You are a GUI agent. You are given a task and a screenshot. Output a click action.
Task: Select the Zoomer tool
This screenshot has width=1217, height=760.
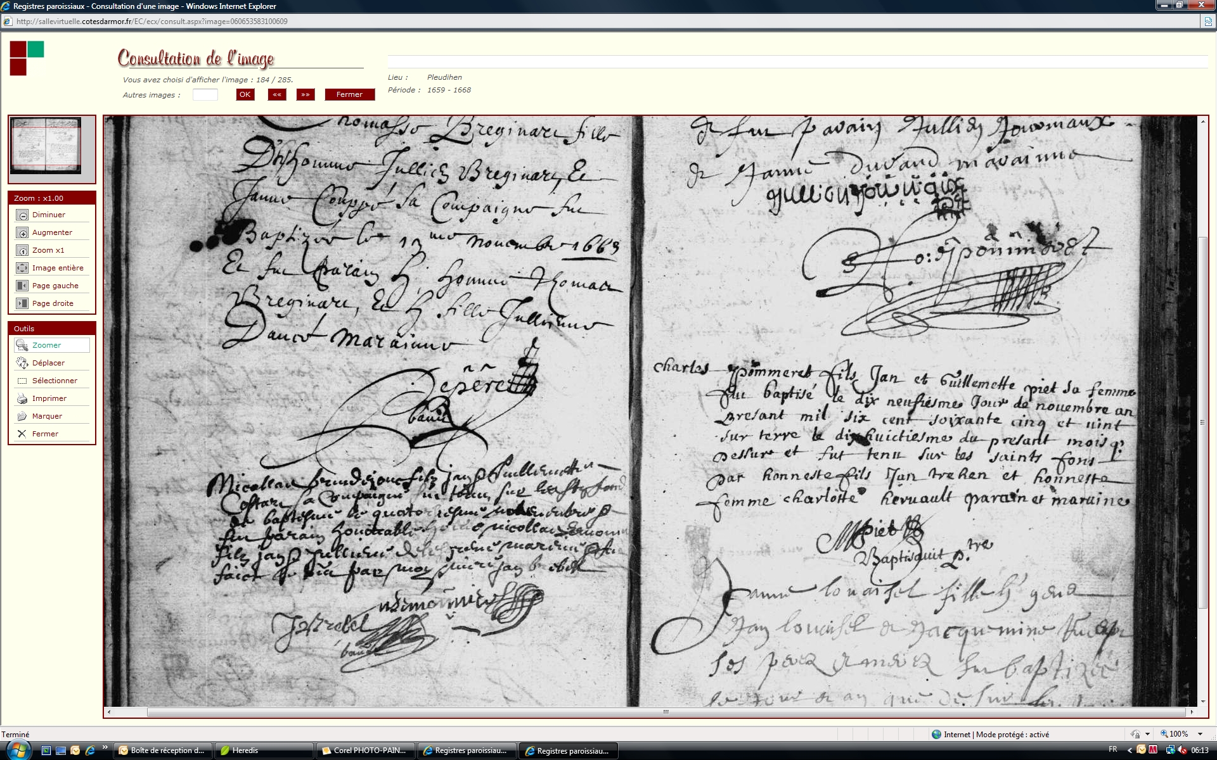[22, 345]
